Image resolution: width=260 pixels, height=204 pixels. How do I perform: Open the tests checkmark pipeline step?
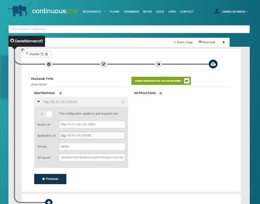pyautogui.click(x=104, y=64)
